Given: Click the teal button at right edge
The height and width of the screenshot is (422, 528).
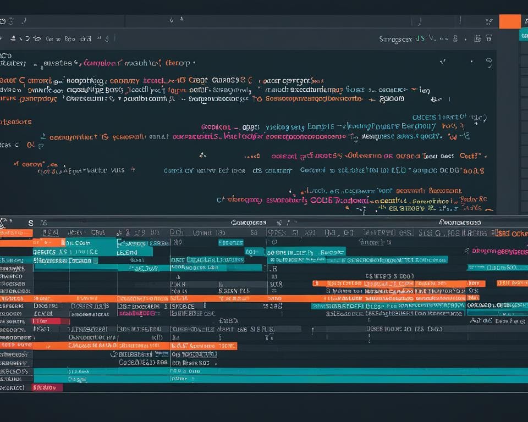Looking at the screenshot, I should [523, 35].
